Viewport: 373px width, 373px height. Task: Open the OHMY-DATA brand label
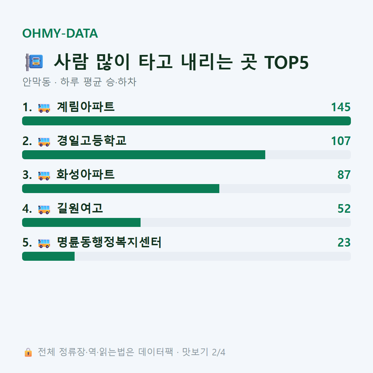coord(60,33)
